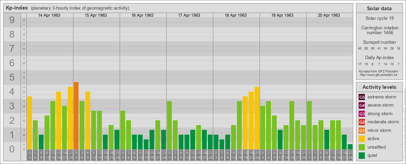
Task: Select the Daily Ap-index label
Action: pos(379,57)
